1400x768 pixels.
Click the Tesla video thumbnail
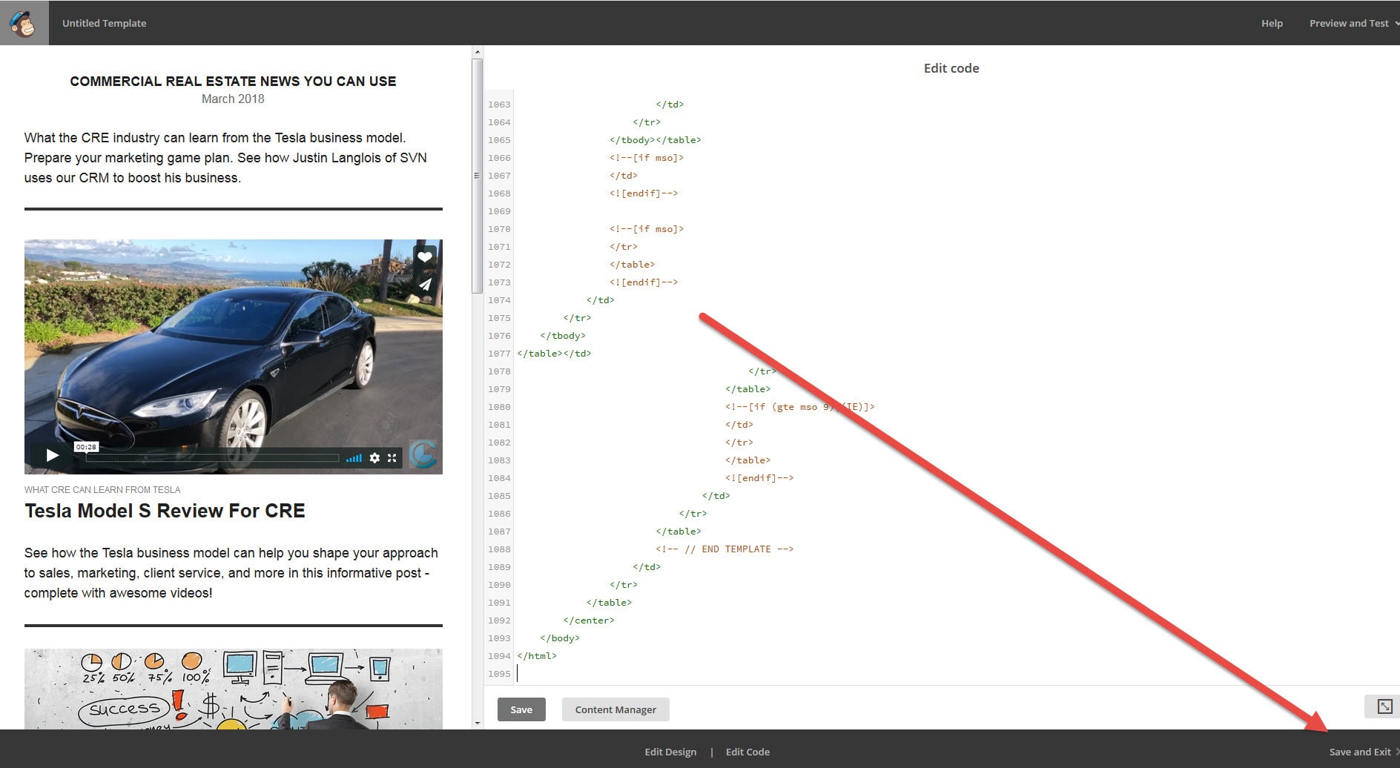[x=233, y=357]
